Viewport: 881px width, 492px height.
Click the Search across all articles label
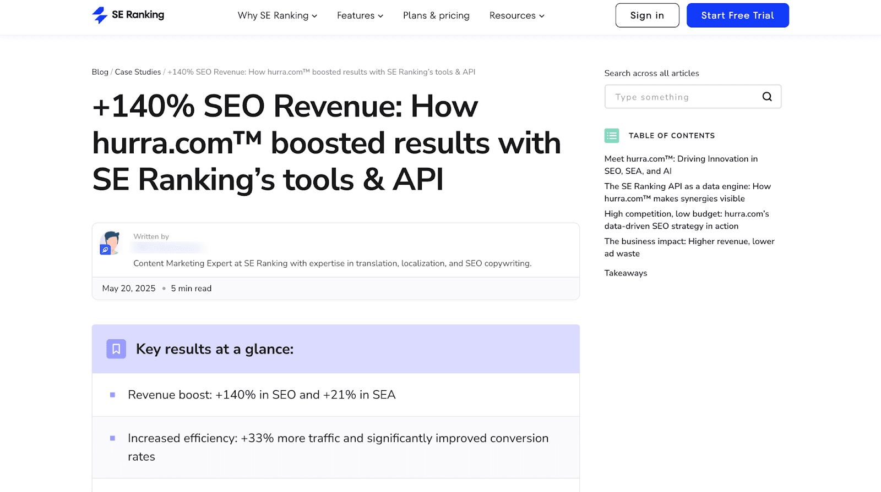[x=652, y=73]
